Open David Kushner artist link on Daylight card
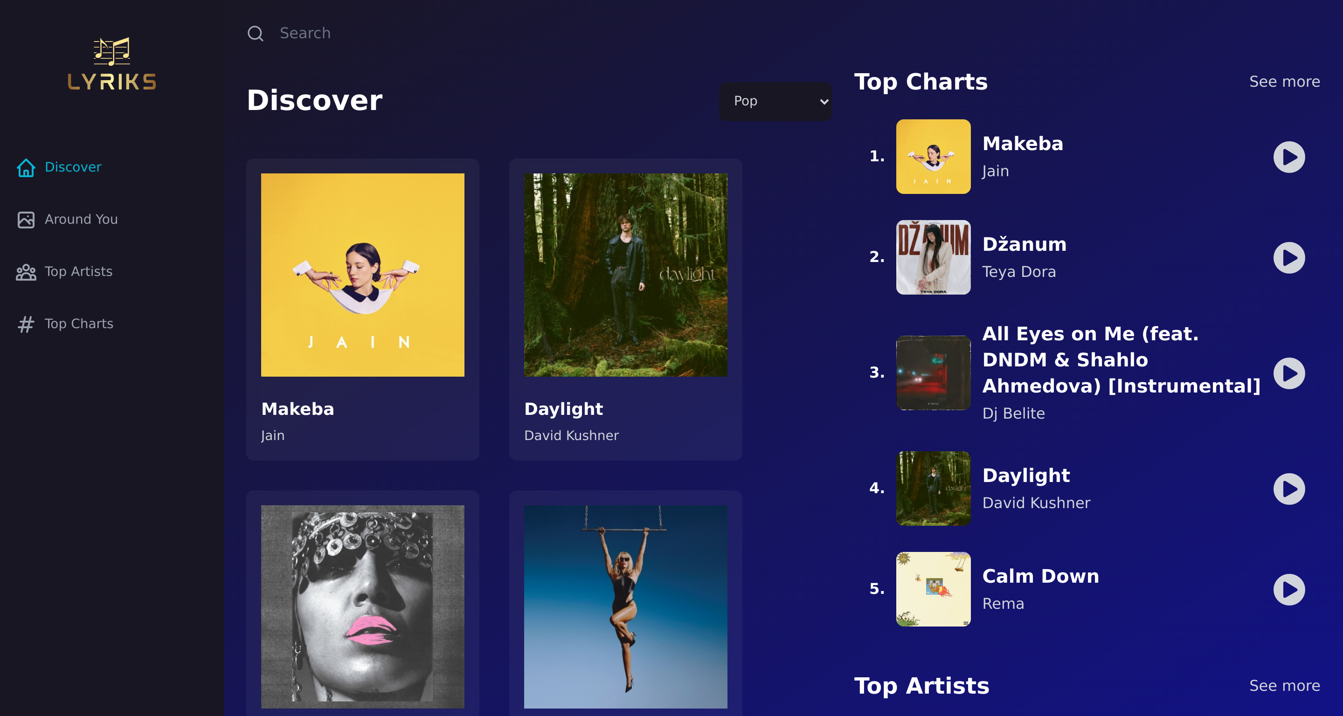The width and height of the screenshot is (1343, 716). coord(571,436)
